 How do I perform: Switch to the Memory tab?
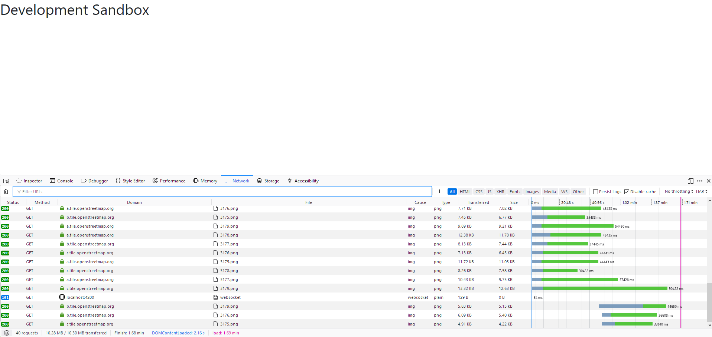click(205, 181)
